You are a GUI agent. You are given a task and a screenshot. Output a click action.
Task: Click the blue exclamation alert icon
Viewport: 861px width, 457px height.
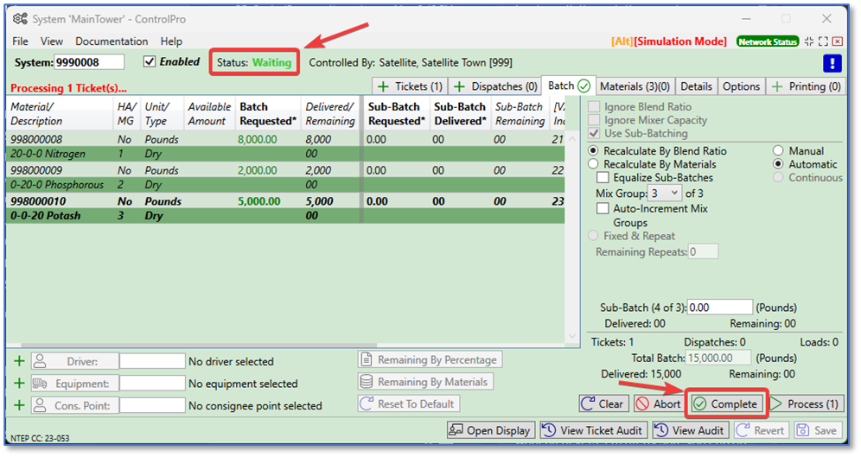click(x=830, y=63)
